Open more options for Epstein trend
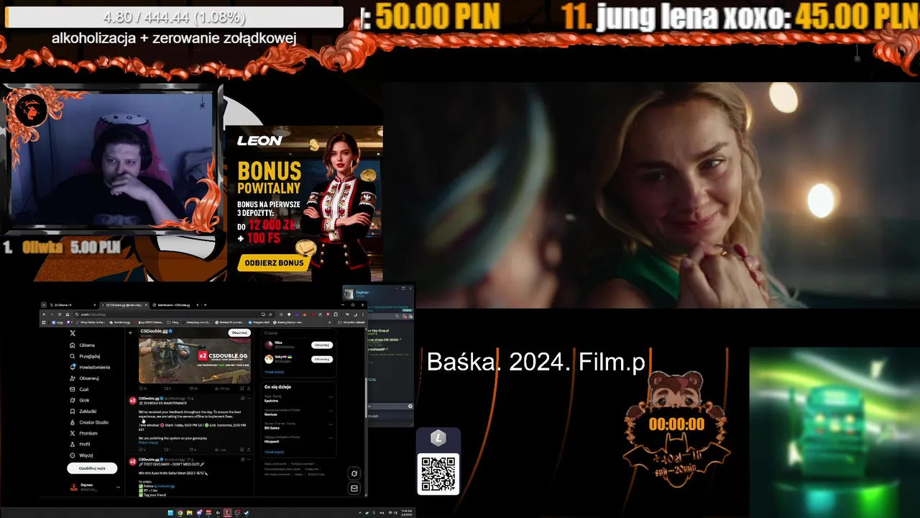 (x=331, y=397)
